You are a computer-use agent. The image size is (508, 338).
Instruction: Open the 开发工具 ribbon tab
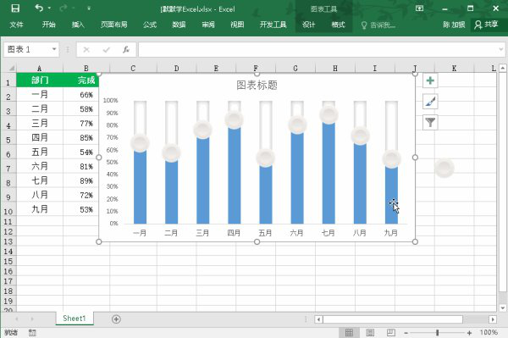point(273,25)
